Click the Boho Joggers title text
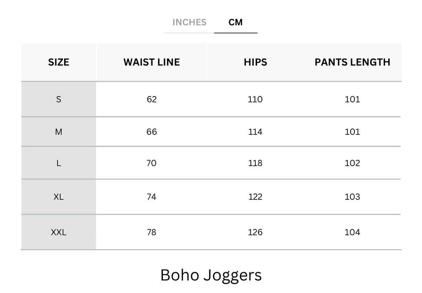This screenshot has width=422, height=293. click(x=211, y=275)
